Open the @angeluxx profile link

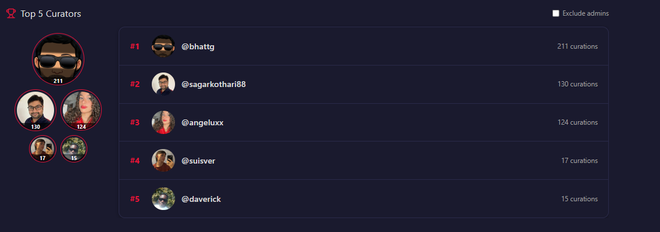pyautogui.click(x=202, y=122)
